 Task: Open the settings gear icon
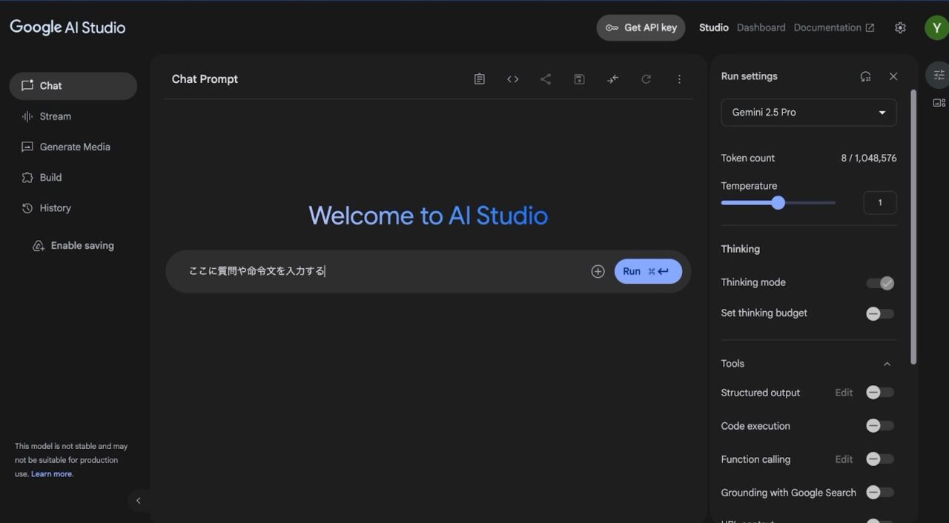pyautogui.click(x=900, y=27)
